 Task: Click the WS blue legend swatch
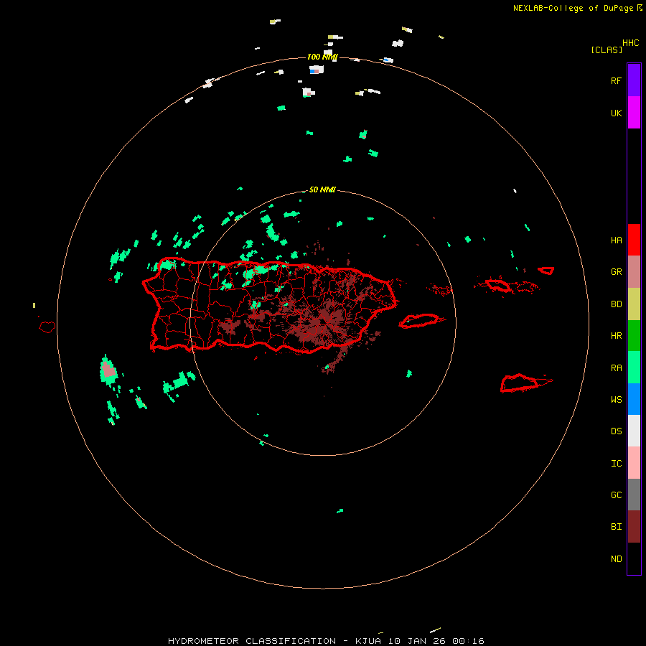pos(634,399)
